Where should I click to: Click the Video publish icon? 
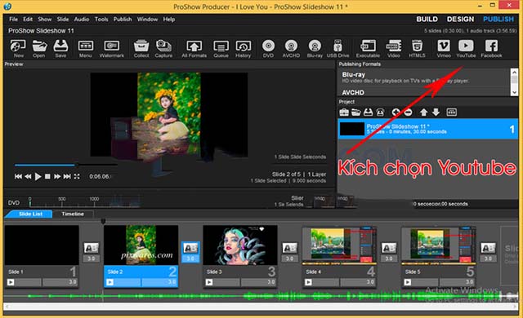point(394,49)
